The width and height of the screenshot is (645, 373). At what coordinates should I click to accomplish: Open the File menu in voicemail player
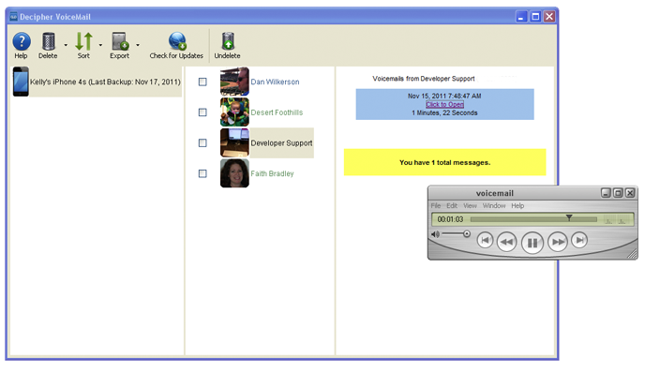(436, 205)
